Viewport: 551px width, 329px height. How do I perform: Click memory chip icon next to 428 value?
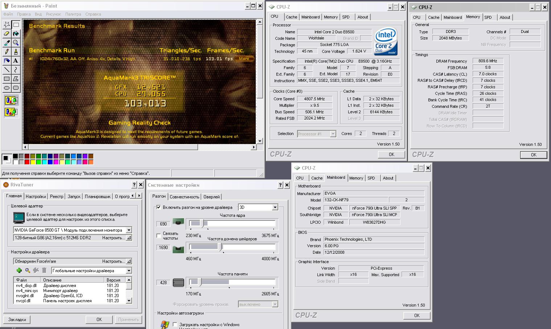(178, 283)
